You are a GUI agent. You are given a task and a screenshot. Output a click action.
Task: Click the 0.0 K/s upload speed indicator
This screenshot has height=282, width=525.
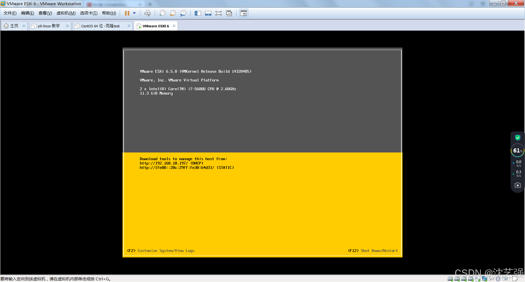[517, 163]
